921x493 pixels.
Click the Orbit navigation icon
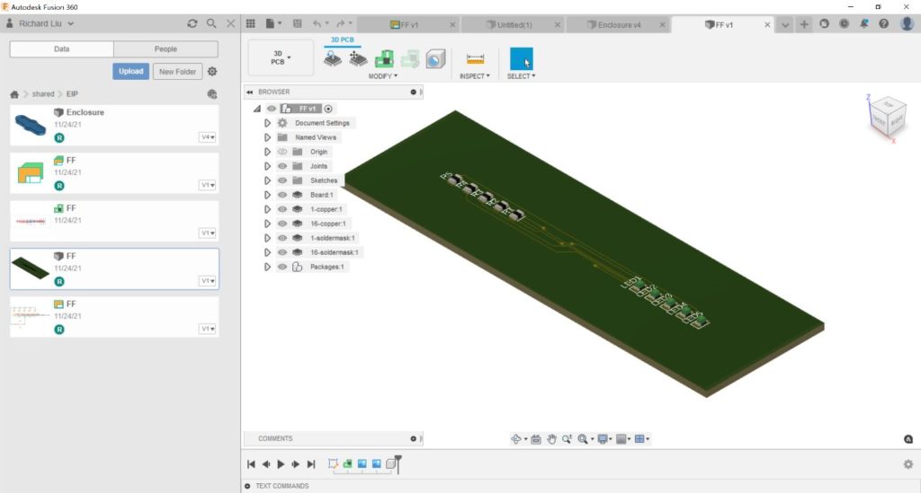tap(516, 439)
